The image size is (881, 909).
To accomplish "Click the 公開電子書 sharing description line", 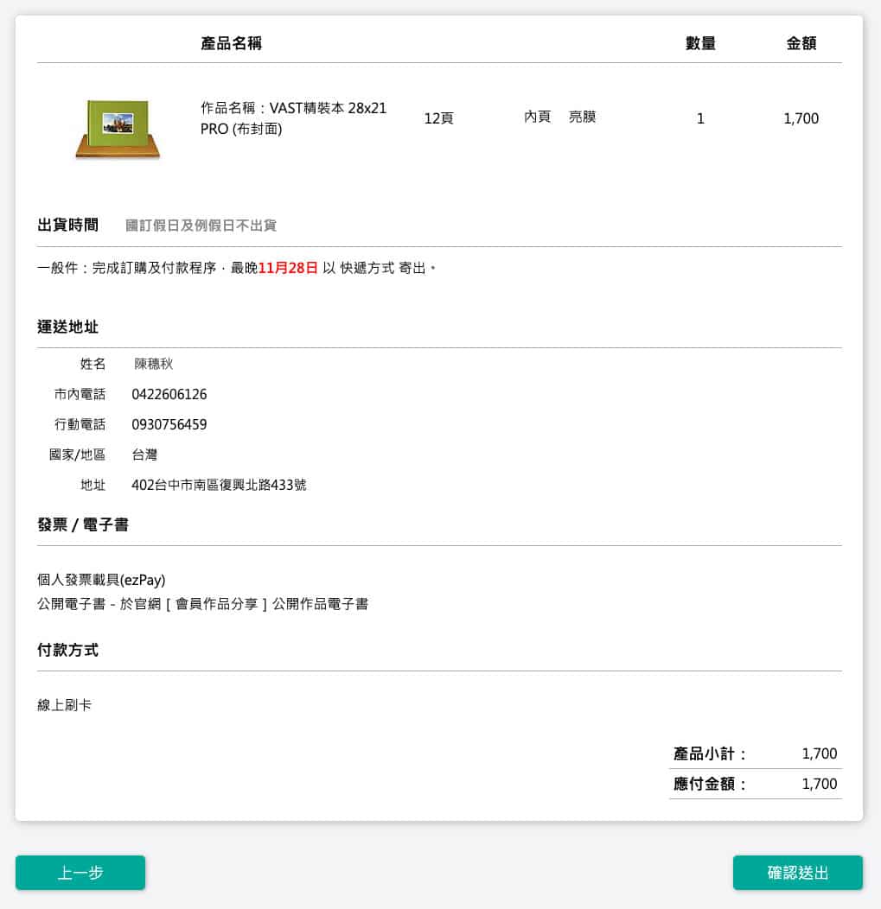I will click(x=203, y=604).
